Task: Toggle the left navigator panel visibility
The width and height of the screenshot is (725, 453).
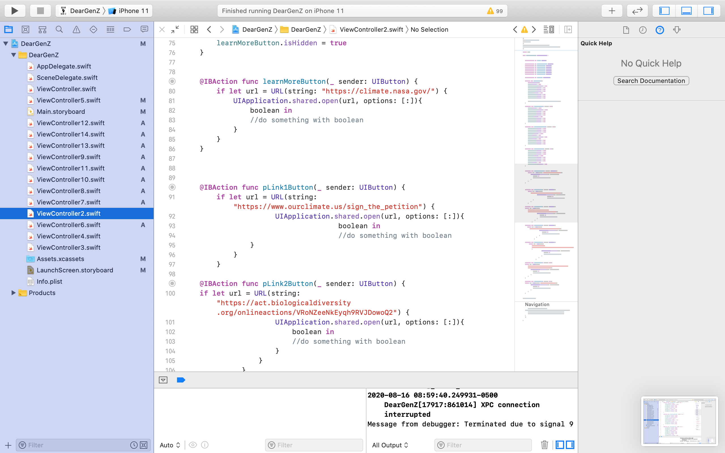Action: click(x=664, y=11)
